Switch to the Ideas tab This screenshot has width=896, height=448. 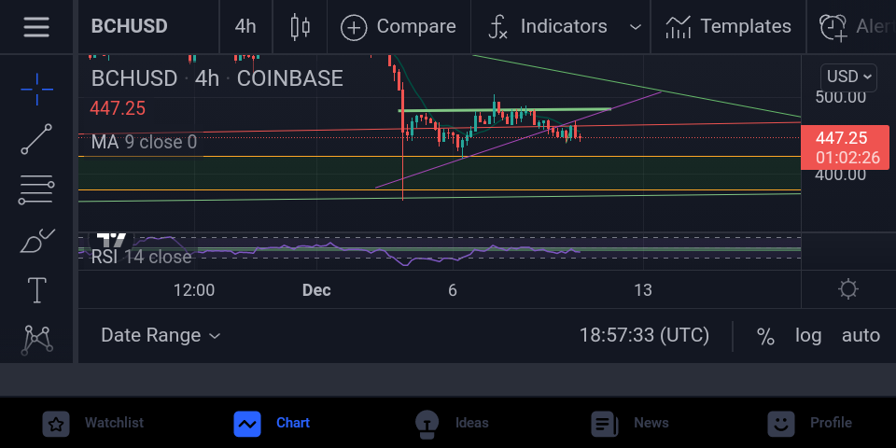coord(452,424)
